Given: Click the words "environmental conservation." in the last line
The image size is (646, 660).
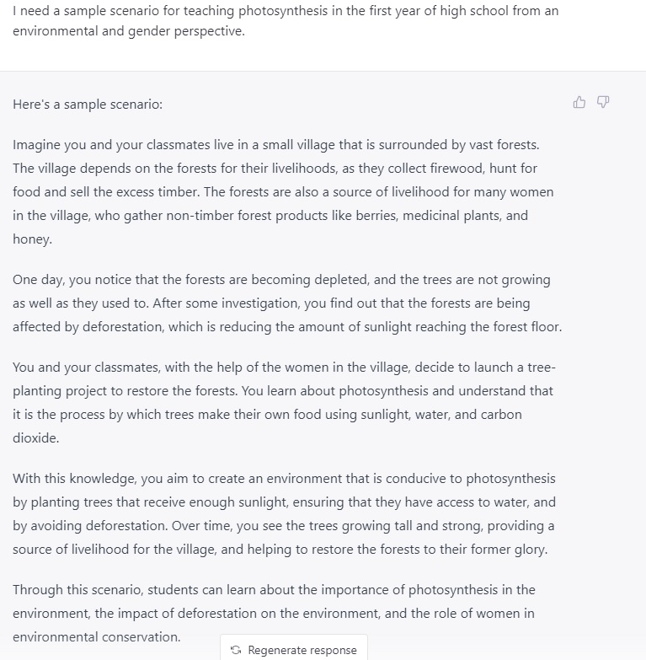Looking at the screenshot, I should click(96, 637).
